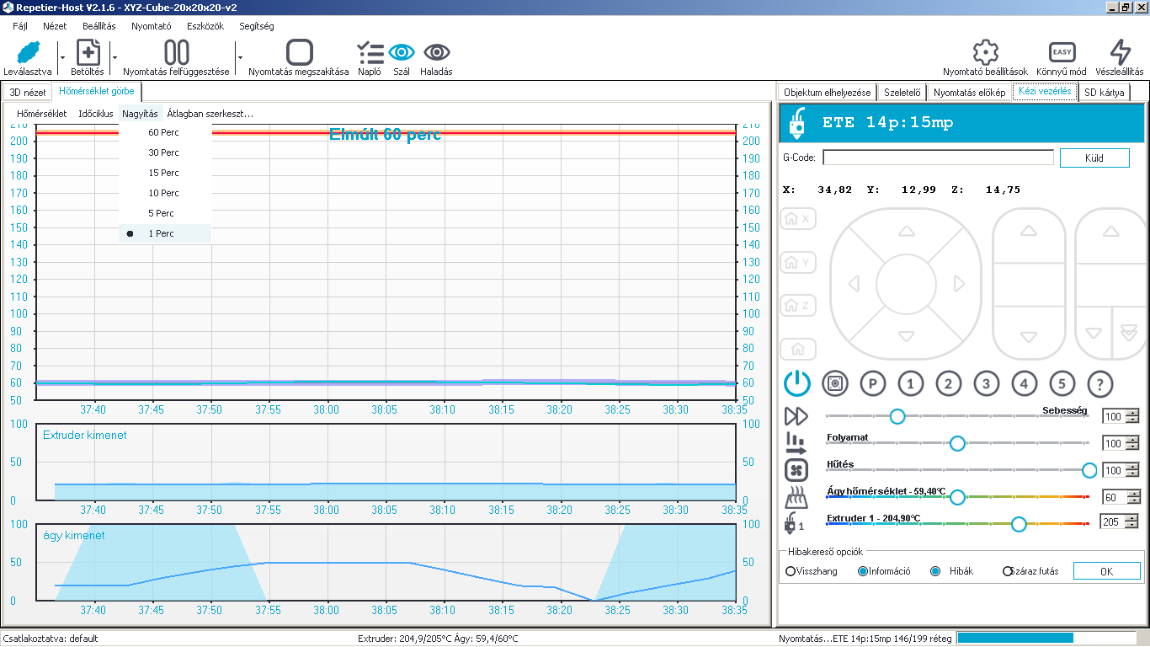Click the Vészleállítás emergency stop icon
The height and width of the screenshot is (647, 1150).
coord(1120,53)
